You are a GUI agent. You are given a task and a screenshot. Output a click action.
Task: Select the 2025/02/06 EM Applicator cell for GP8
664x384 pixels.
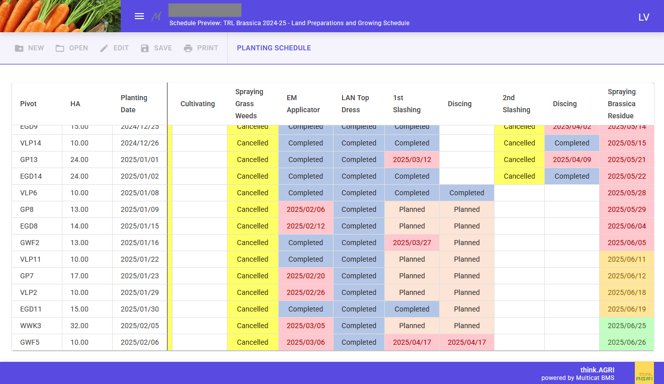pos(305,209)
